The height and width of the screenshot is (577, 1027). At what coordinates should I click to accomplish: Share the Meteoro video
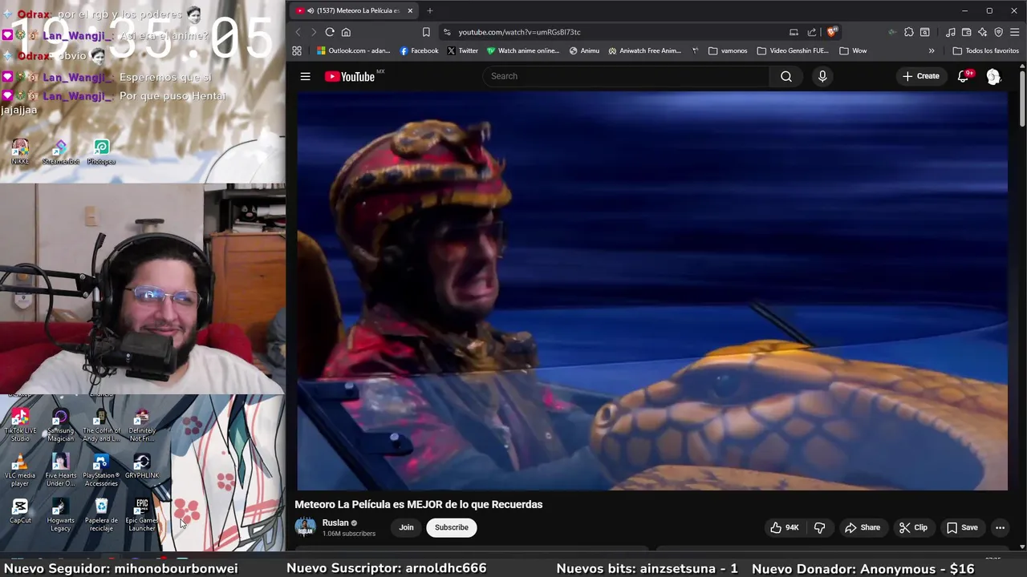point(862,527)
